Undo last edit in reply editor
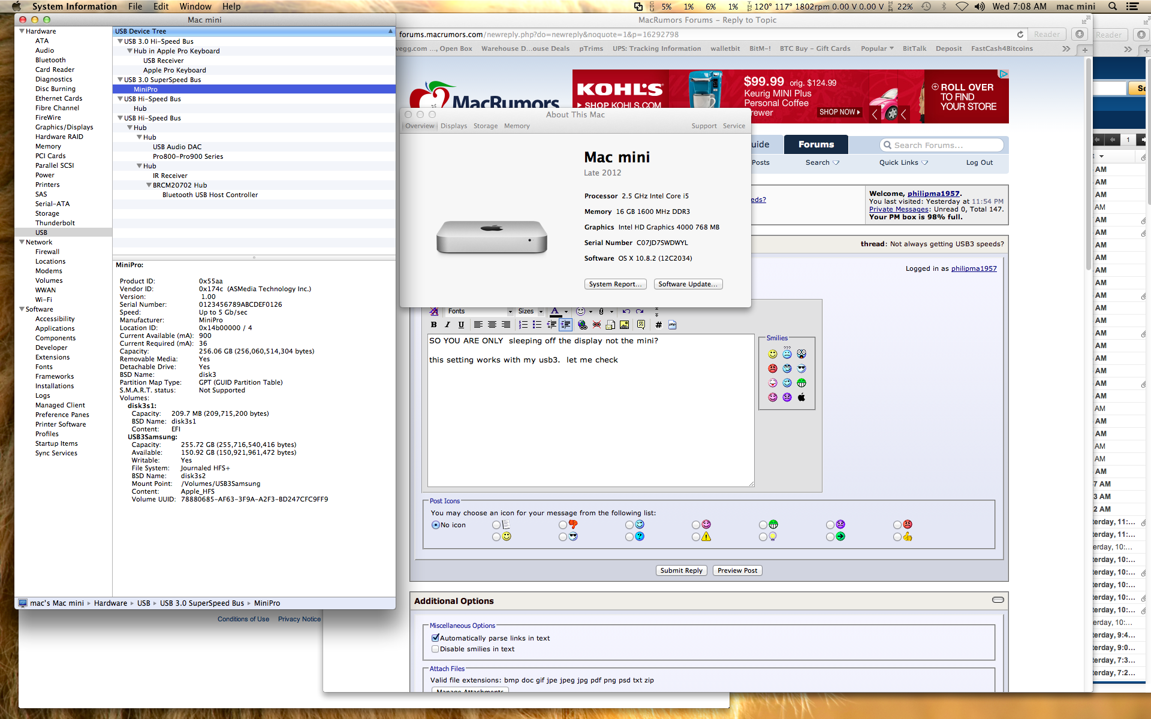Image resolution: width=1151 pixels, height=719 pixels. [x=626, y=311]
